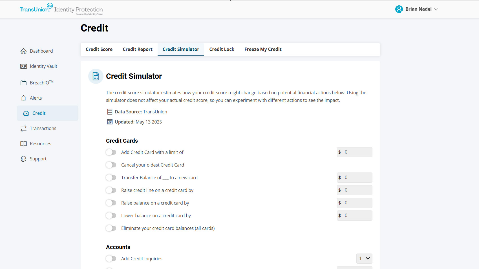This screenshot has width=479, height=269.
Task: Open Identity Vault card icon
Action: click(x=23, y=66)
